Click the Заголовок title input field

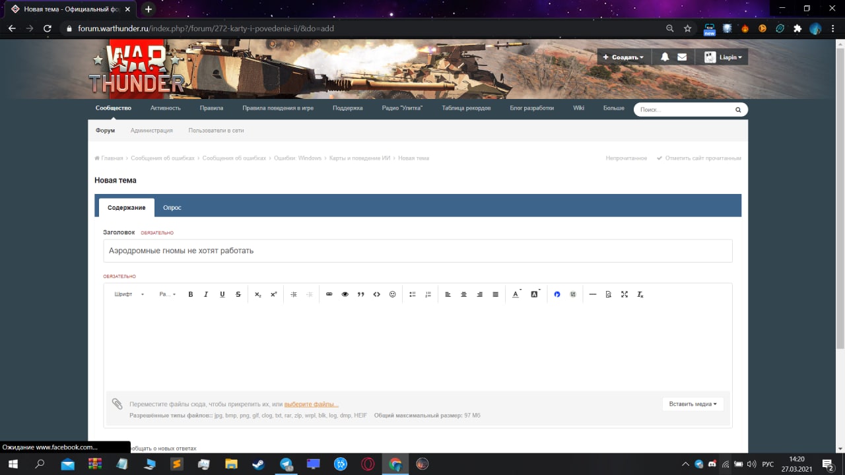(418, 251)
